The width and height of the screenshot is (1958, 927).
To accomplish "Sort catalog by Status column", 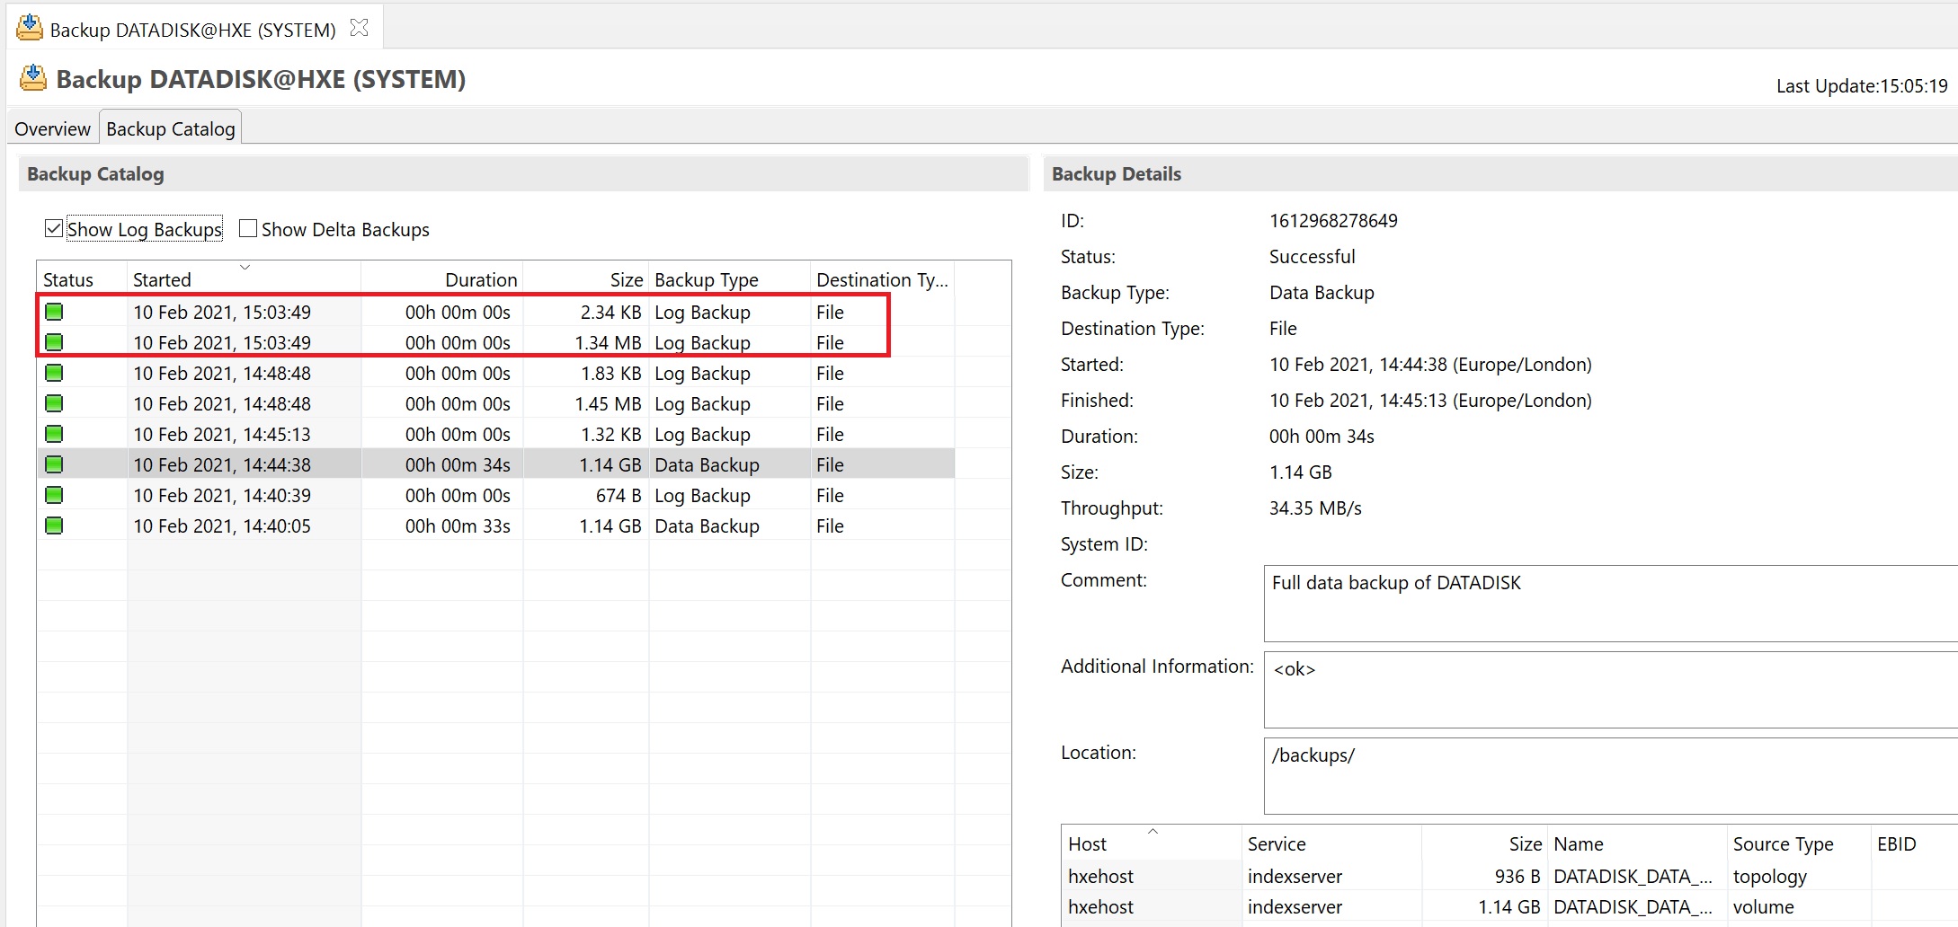I will click(x=82, y=279).
